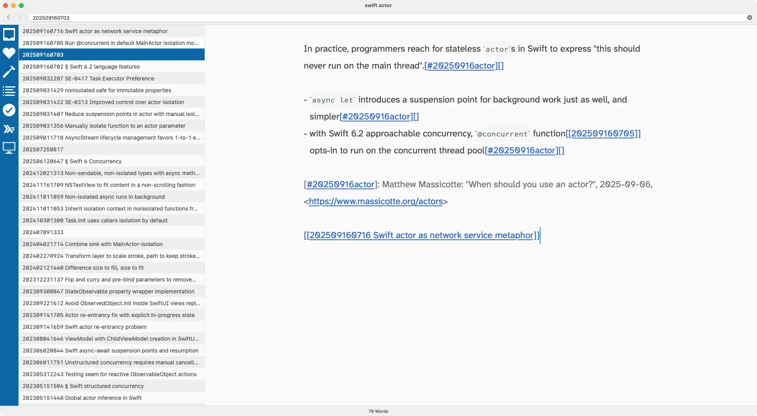Open note Inherit isolation context in nonisolated functions
The height and width of the screenshot is (416, 757).
[112, 209]
